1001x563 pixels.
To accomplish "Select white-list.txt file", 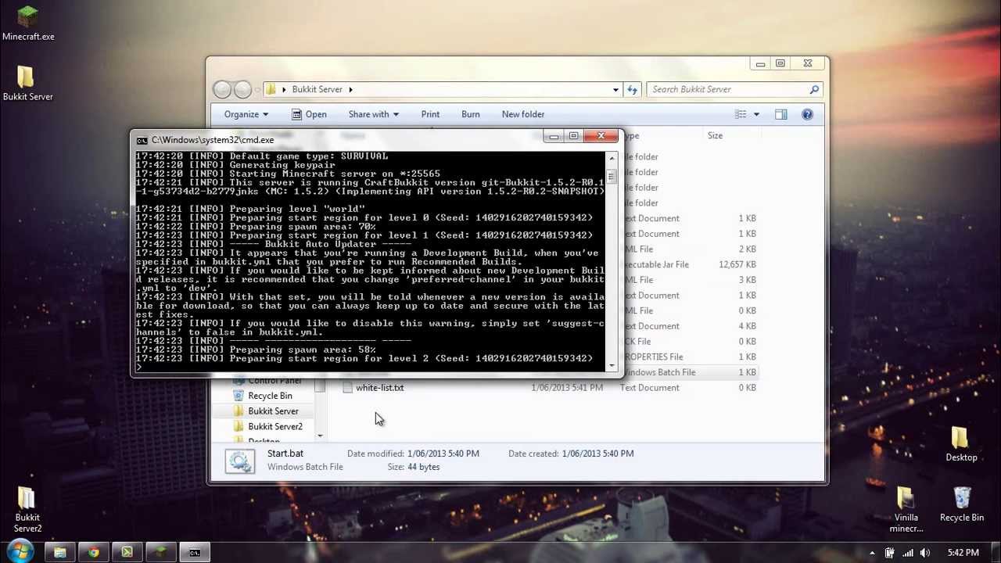I will click(x=379, y=388).
